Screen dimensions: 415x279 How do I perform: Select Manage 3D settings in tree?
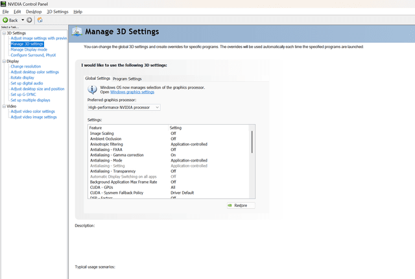[x=27, y=44]
